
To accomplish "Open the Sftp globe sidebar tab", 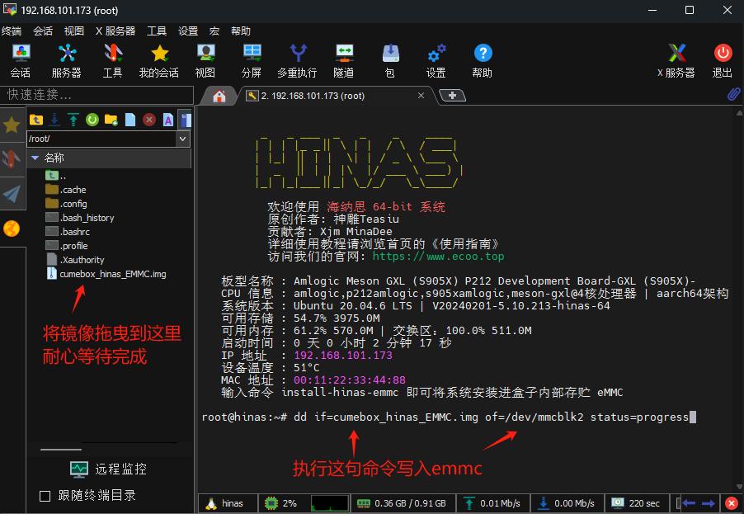I will click(x=12, y=229).
